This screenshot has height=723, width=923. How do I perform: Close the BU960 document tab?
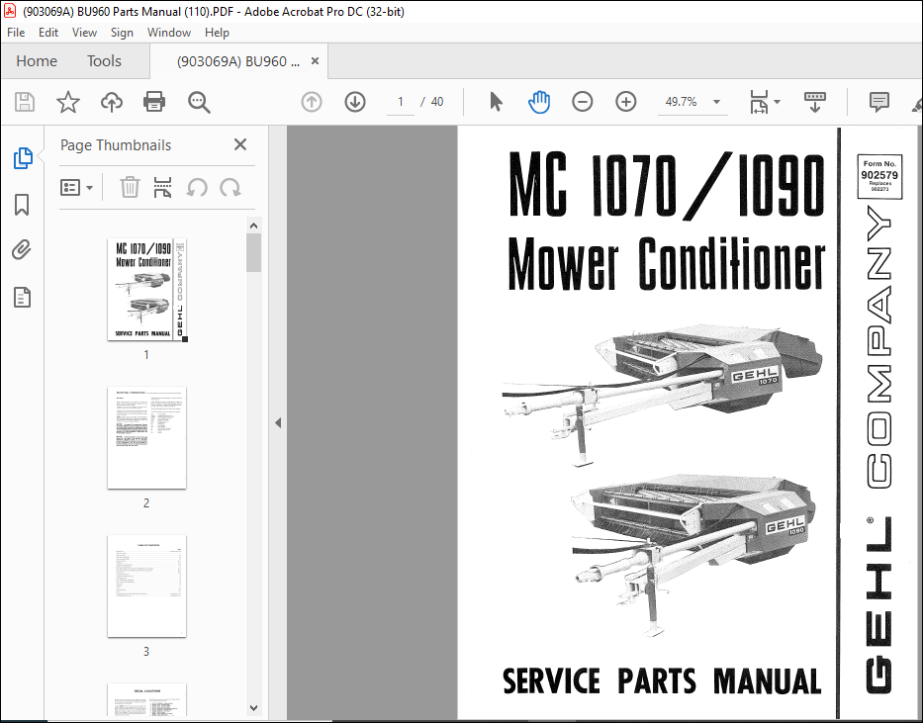315,61
